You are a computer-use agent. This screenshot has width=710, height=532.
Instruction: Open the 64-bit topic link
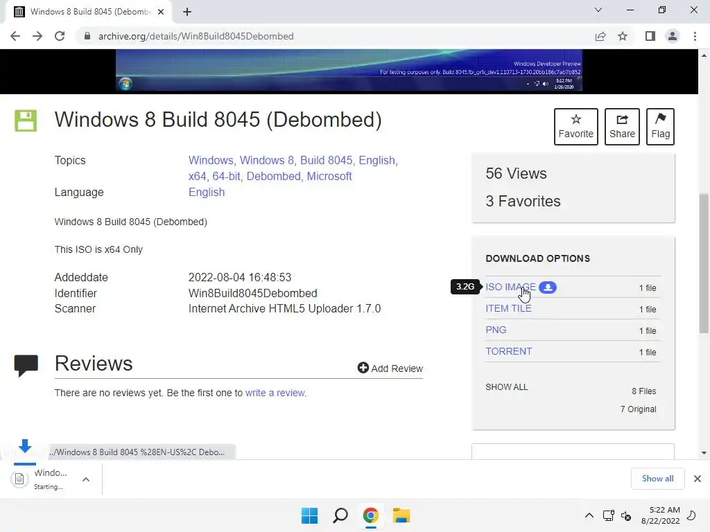click(x=227, y=177)
